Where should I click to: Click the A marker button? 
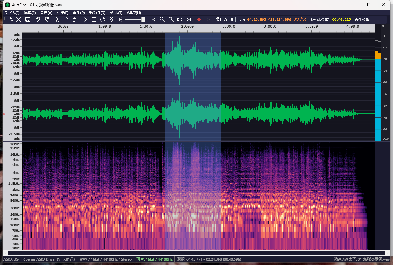click(225, 19)
